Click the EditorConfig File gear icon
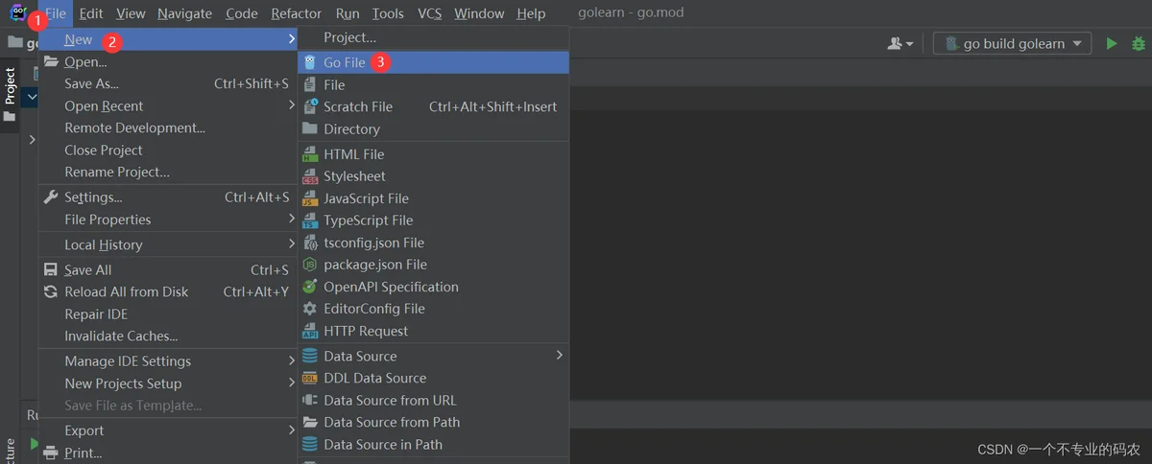Image resolution: width=1152 pixels, height=464 pixels. coord(309,309)
